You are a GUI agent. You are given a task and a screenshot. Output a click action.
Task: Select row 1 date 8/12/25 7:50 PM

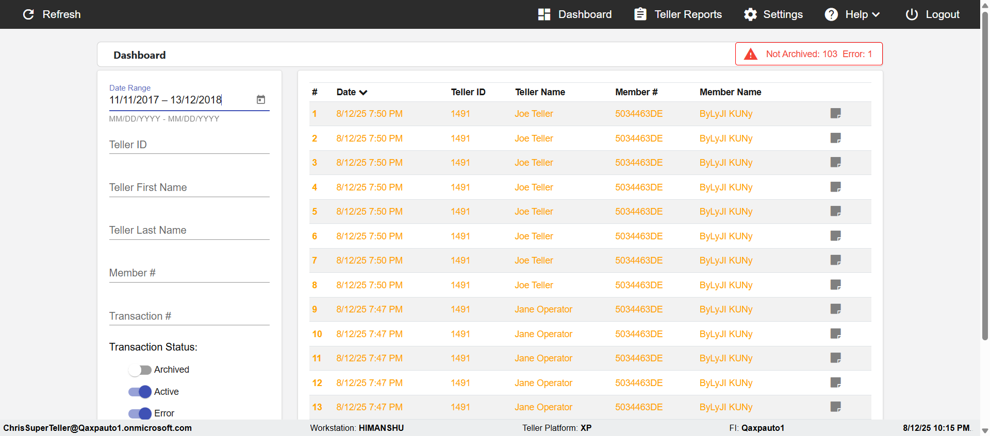pyautogui.click(x=369, y=114)
